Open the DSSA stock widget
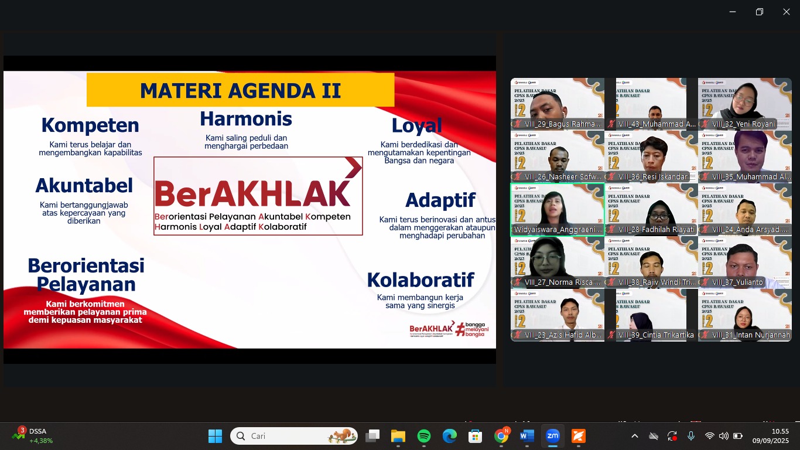Image resolution: width=800 pixels, height=450 pixels. [34, 436]
